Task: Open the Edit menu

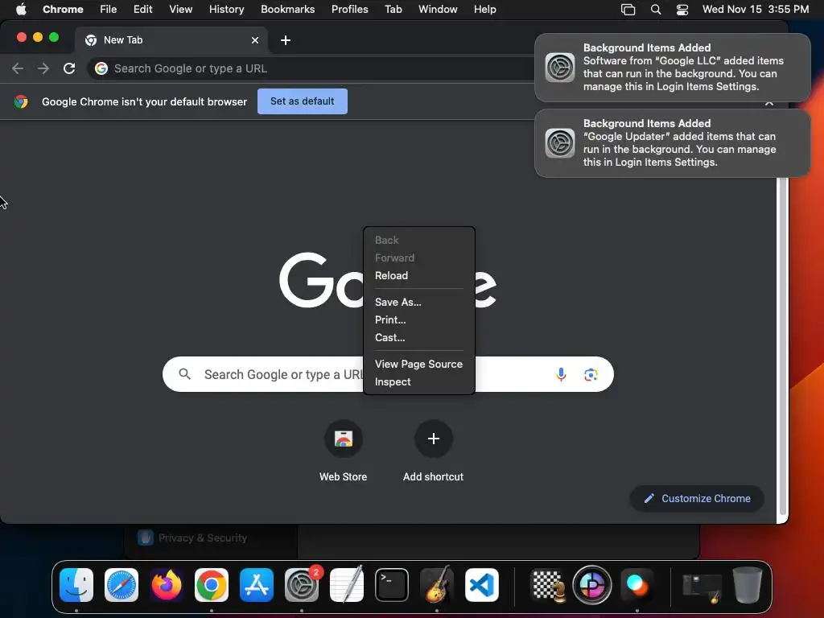Action: click(x=142, y=10)
